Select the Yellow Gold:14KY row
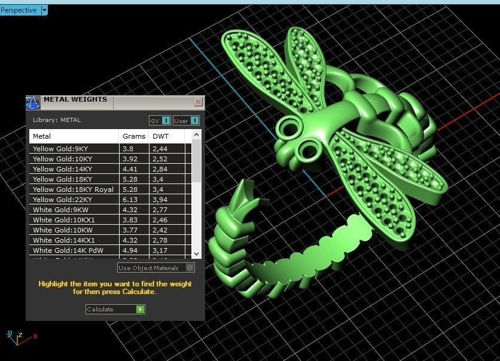Image resolution: width=500 pixels, height=361 pixels. click(110, 169)
